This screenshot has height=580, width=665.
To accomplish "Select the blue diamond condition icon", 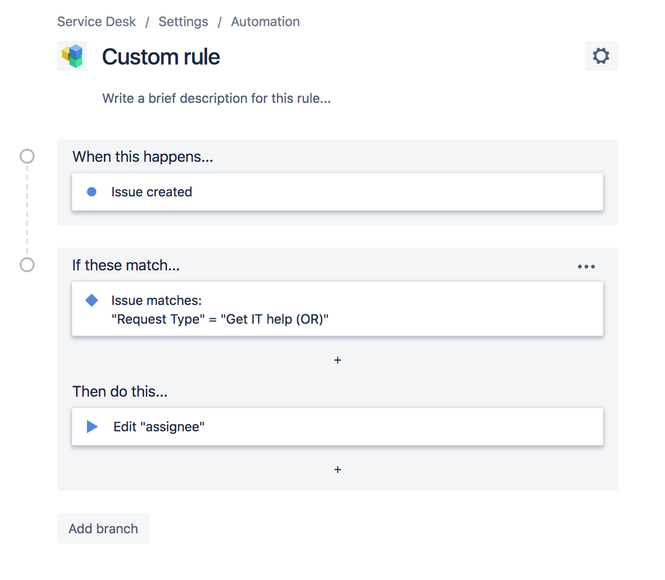I will tap(91, 300).
